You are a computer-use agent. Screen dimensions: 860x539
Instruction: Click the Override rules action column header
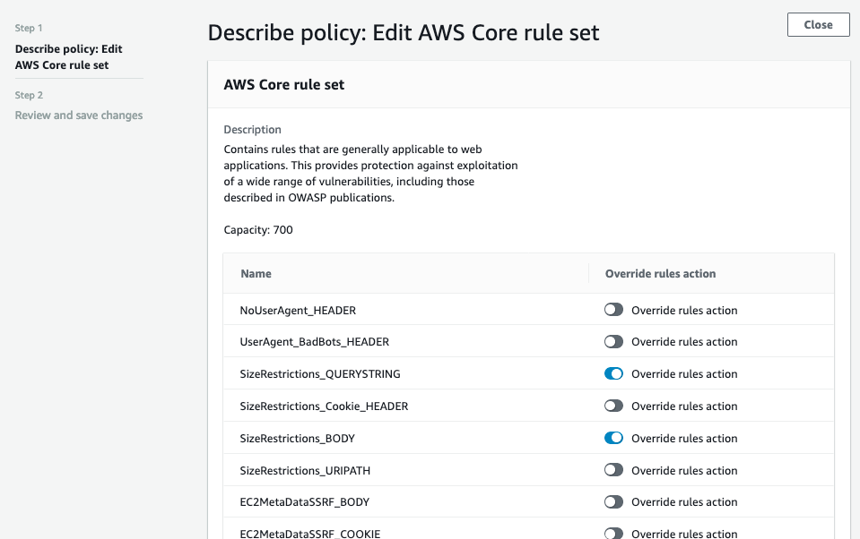point(660,274)
